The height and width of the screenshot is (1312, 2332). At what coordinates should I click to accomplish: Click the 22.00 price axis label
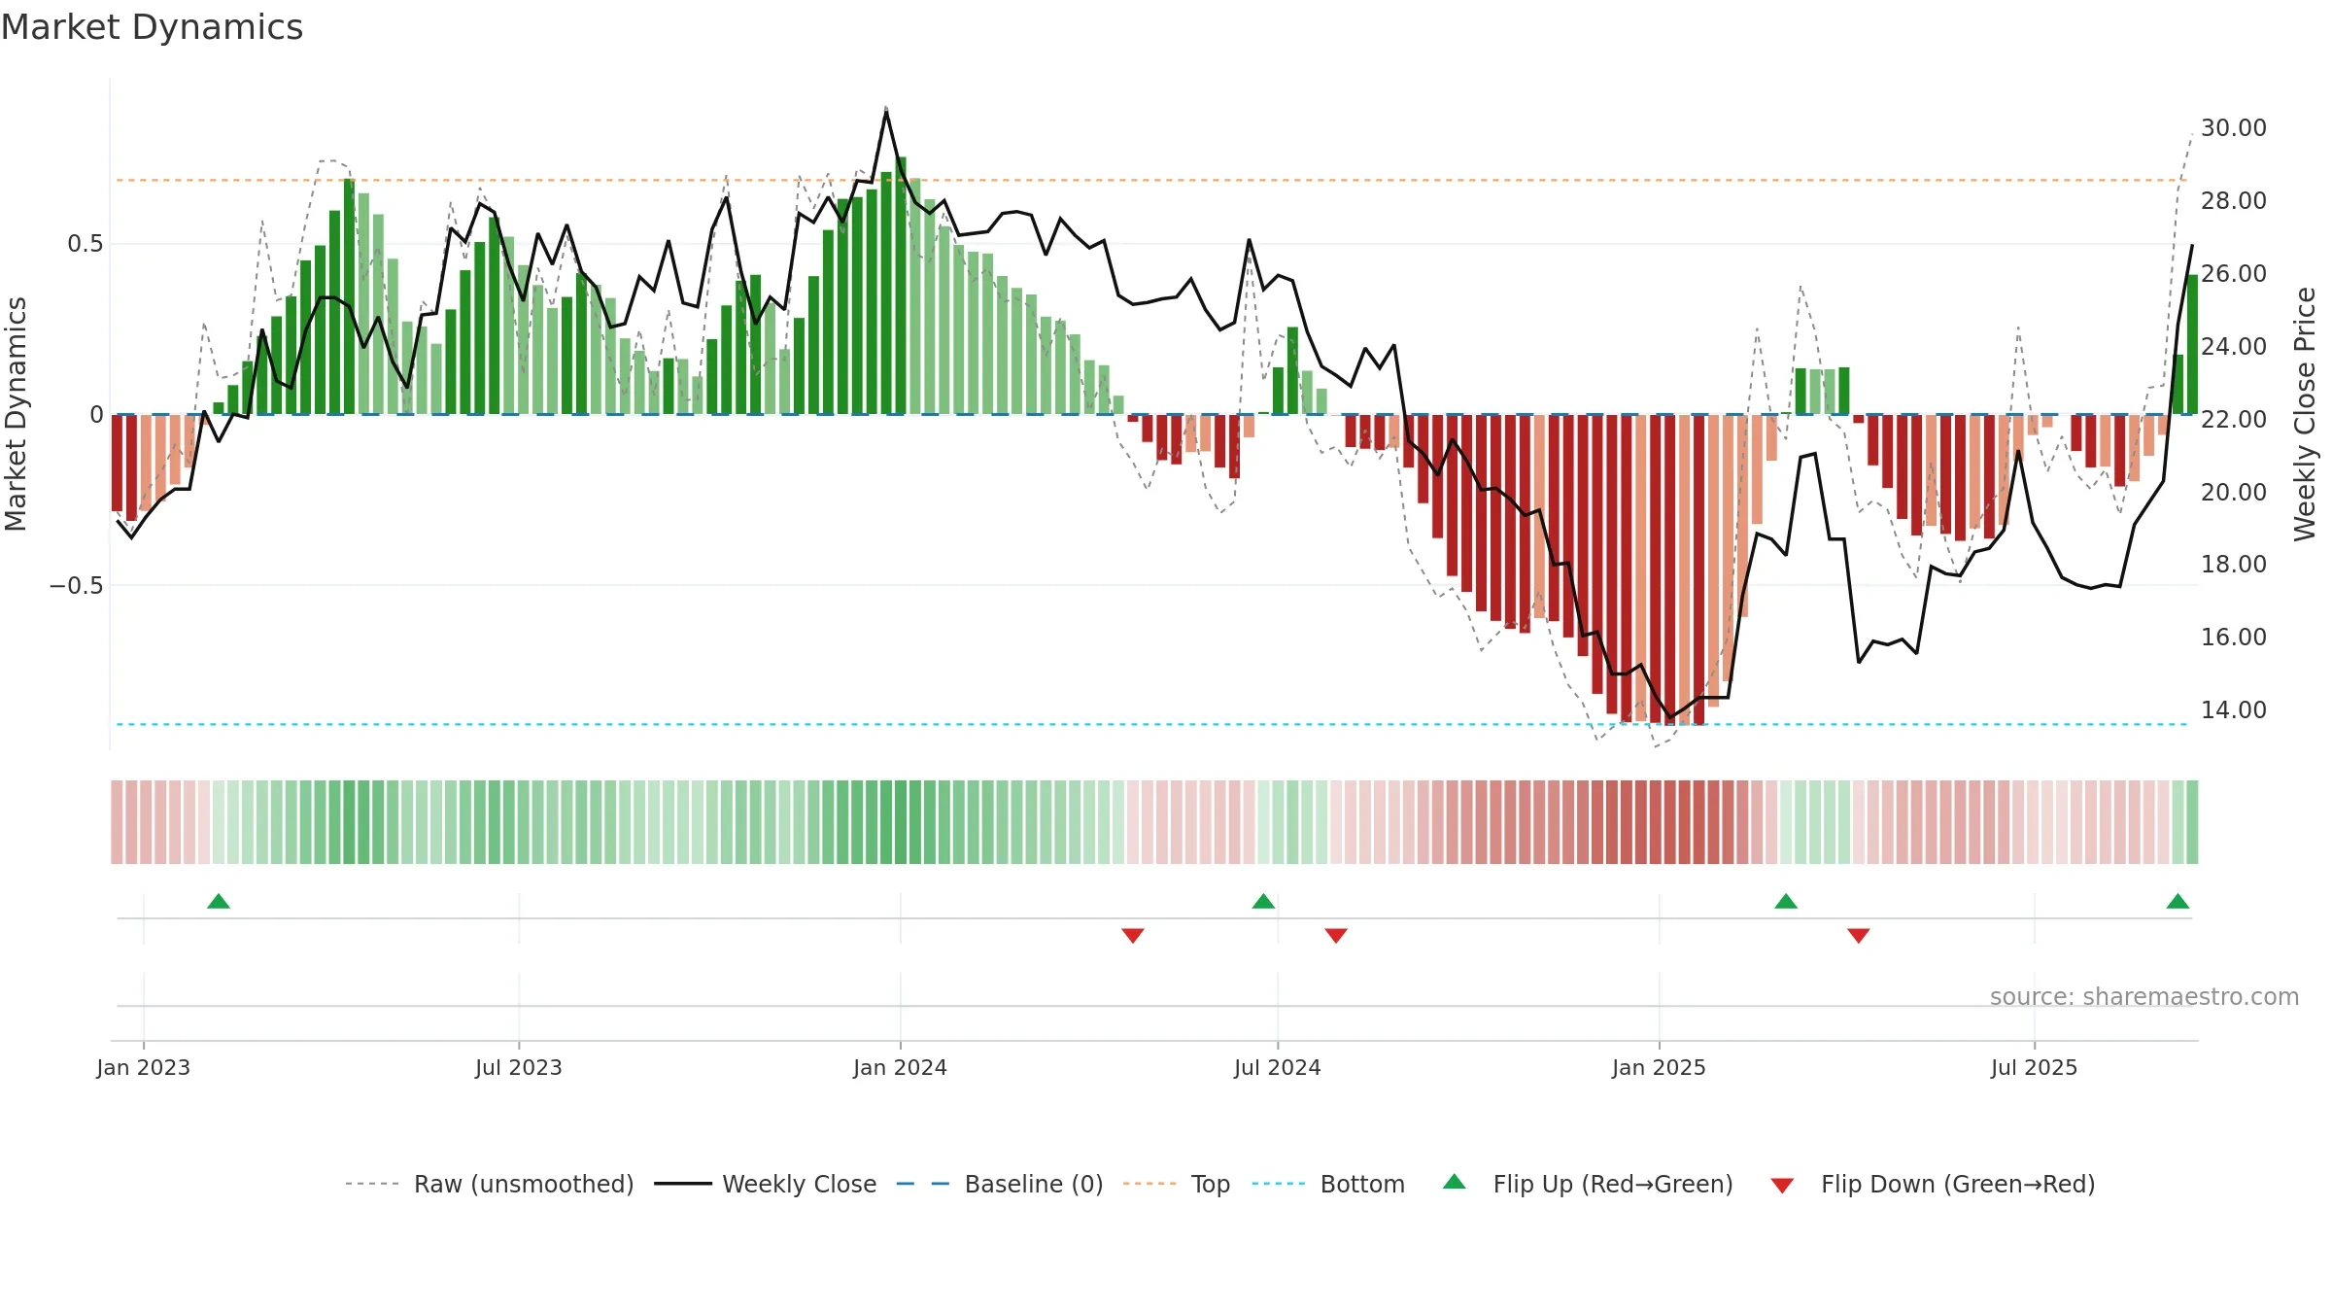click(2234, 420)
